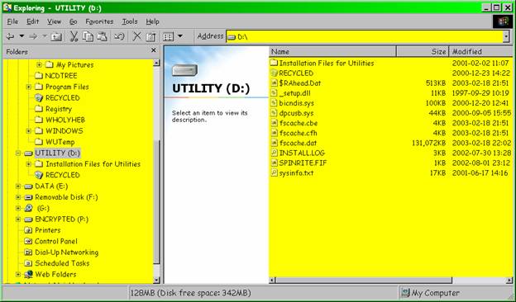Select fscache.cfh file

pyautogui.click(x=299, y=133)
